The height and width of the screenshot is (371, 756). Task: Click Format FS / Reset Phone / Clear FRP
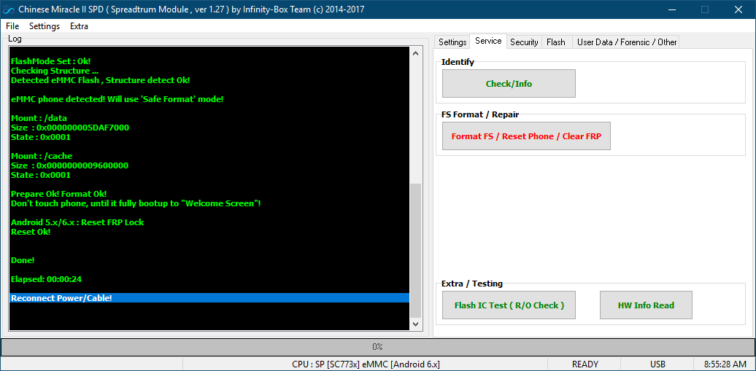pos(526,136)
